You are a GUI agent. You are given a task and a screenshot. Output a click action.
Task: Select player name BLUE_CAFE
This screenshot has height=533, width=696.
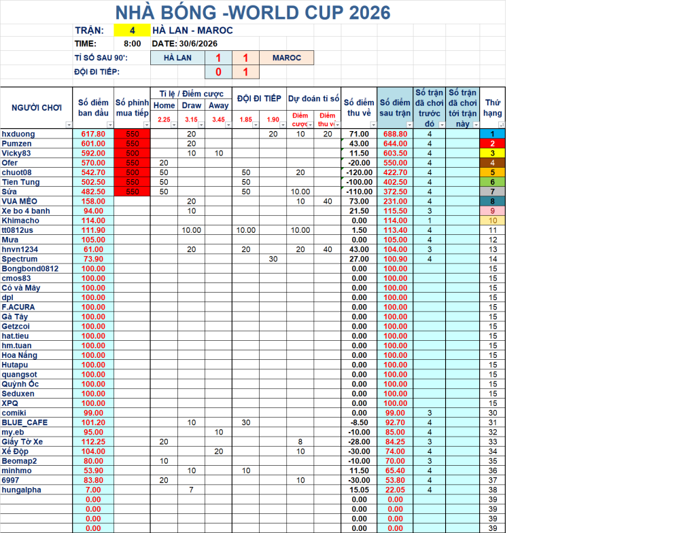pos(24,423)
